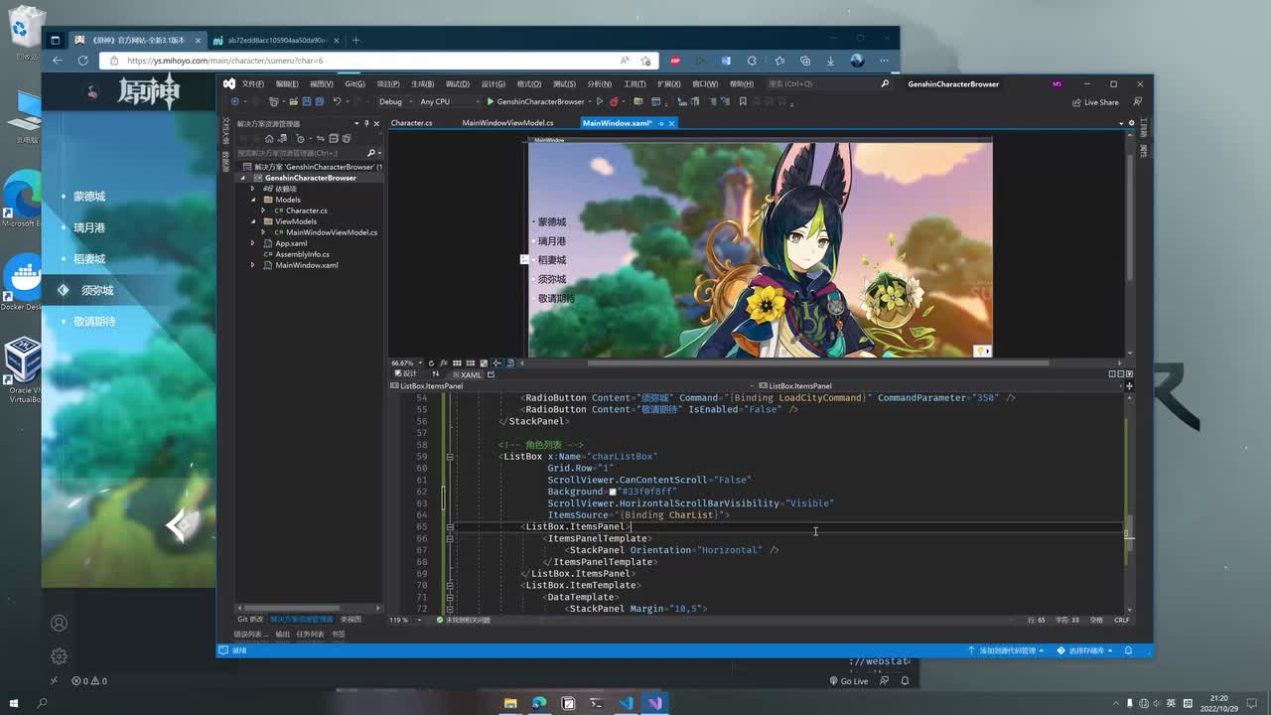Click the notification bell in Visual Studio status bar
Image resolution: width=1271 pixels, height=715 pixels.
(1129, 650)
